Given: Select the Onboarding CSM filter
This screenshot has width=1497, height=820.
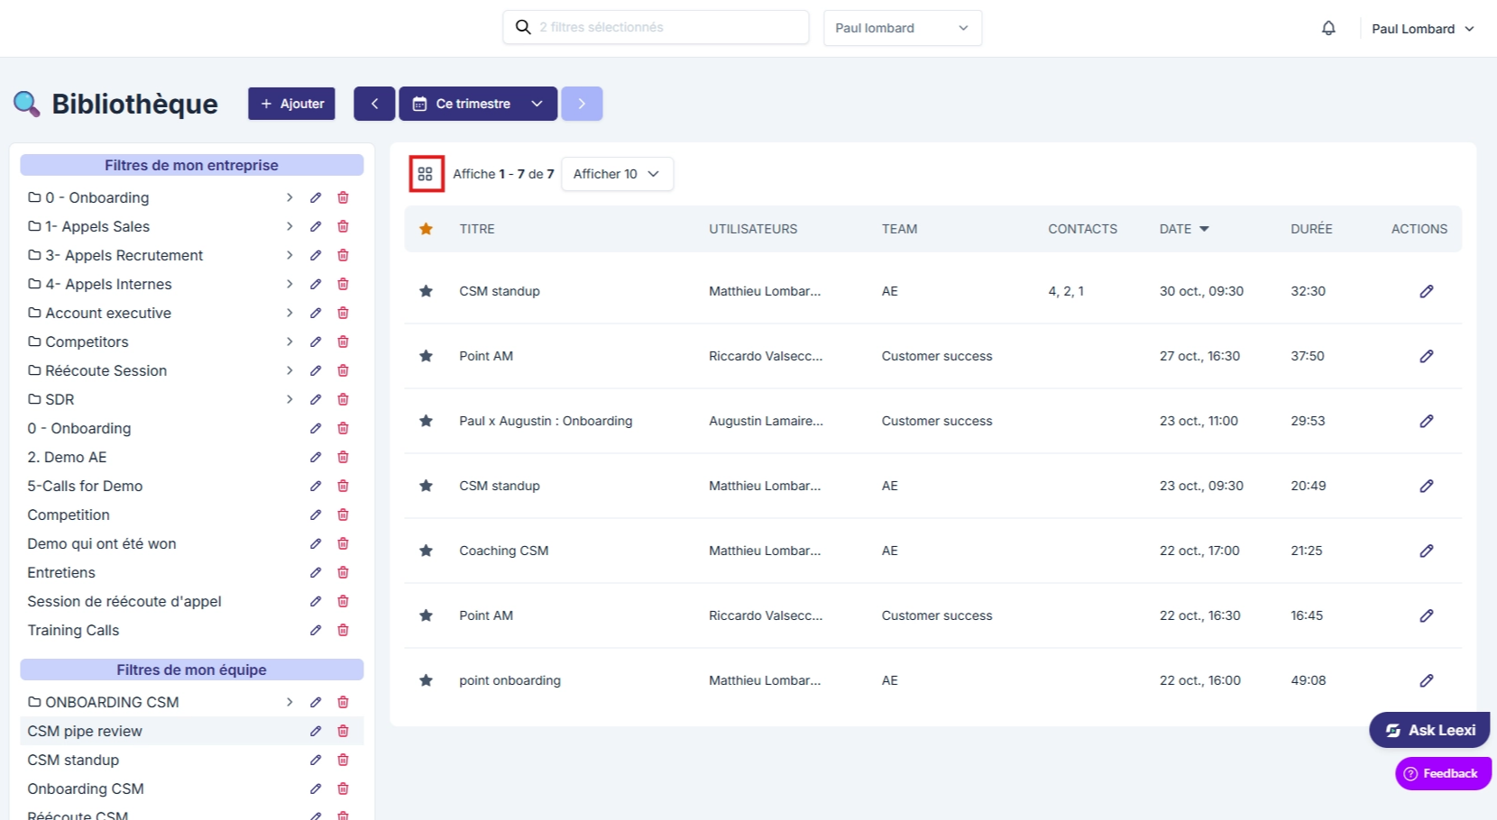Looking at the screenshot, I should pyautogui.click(x=86, y=788).
